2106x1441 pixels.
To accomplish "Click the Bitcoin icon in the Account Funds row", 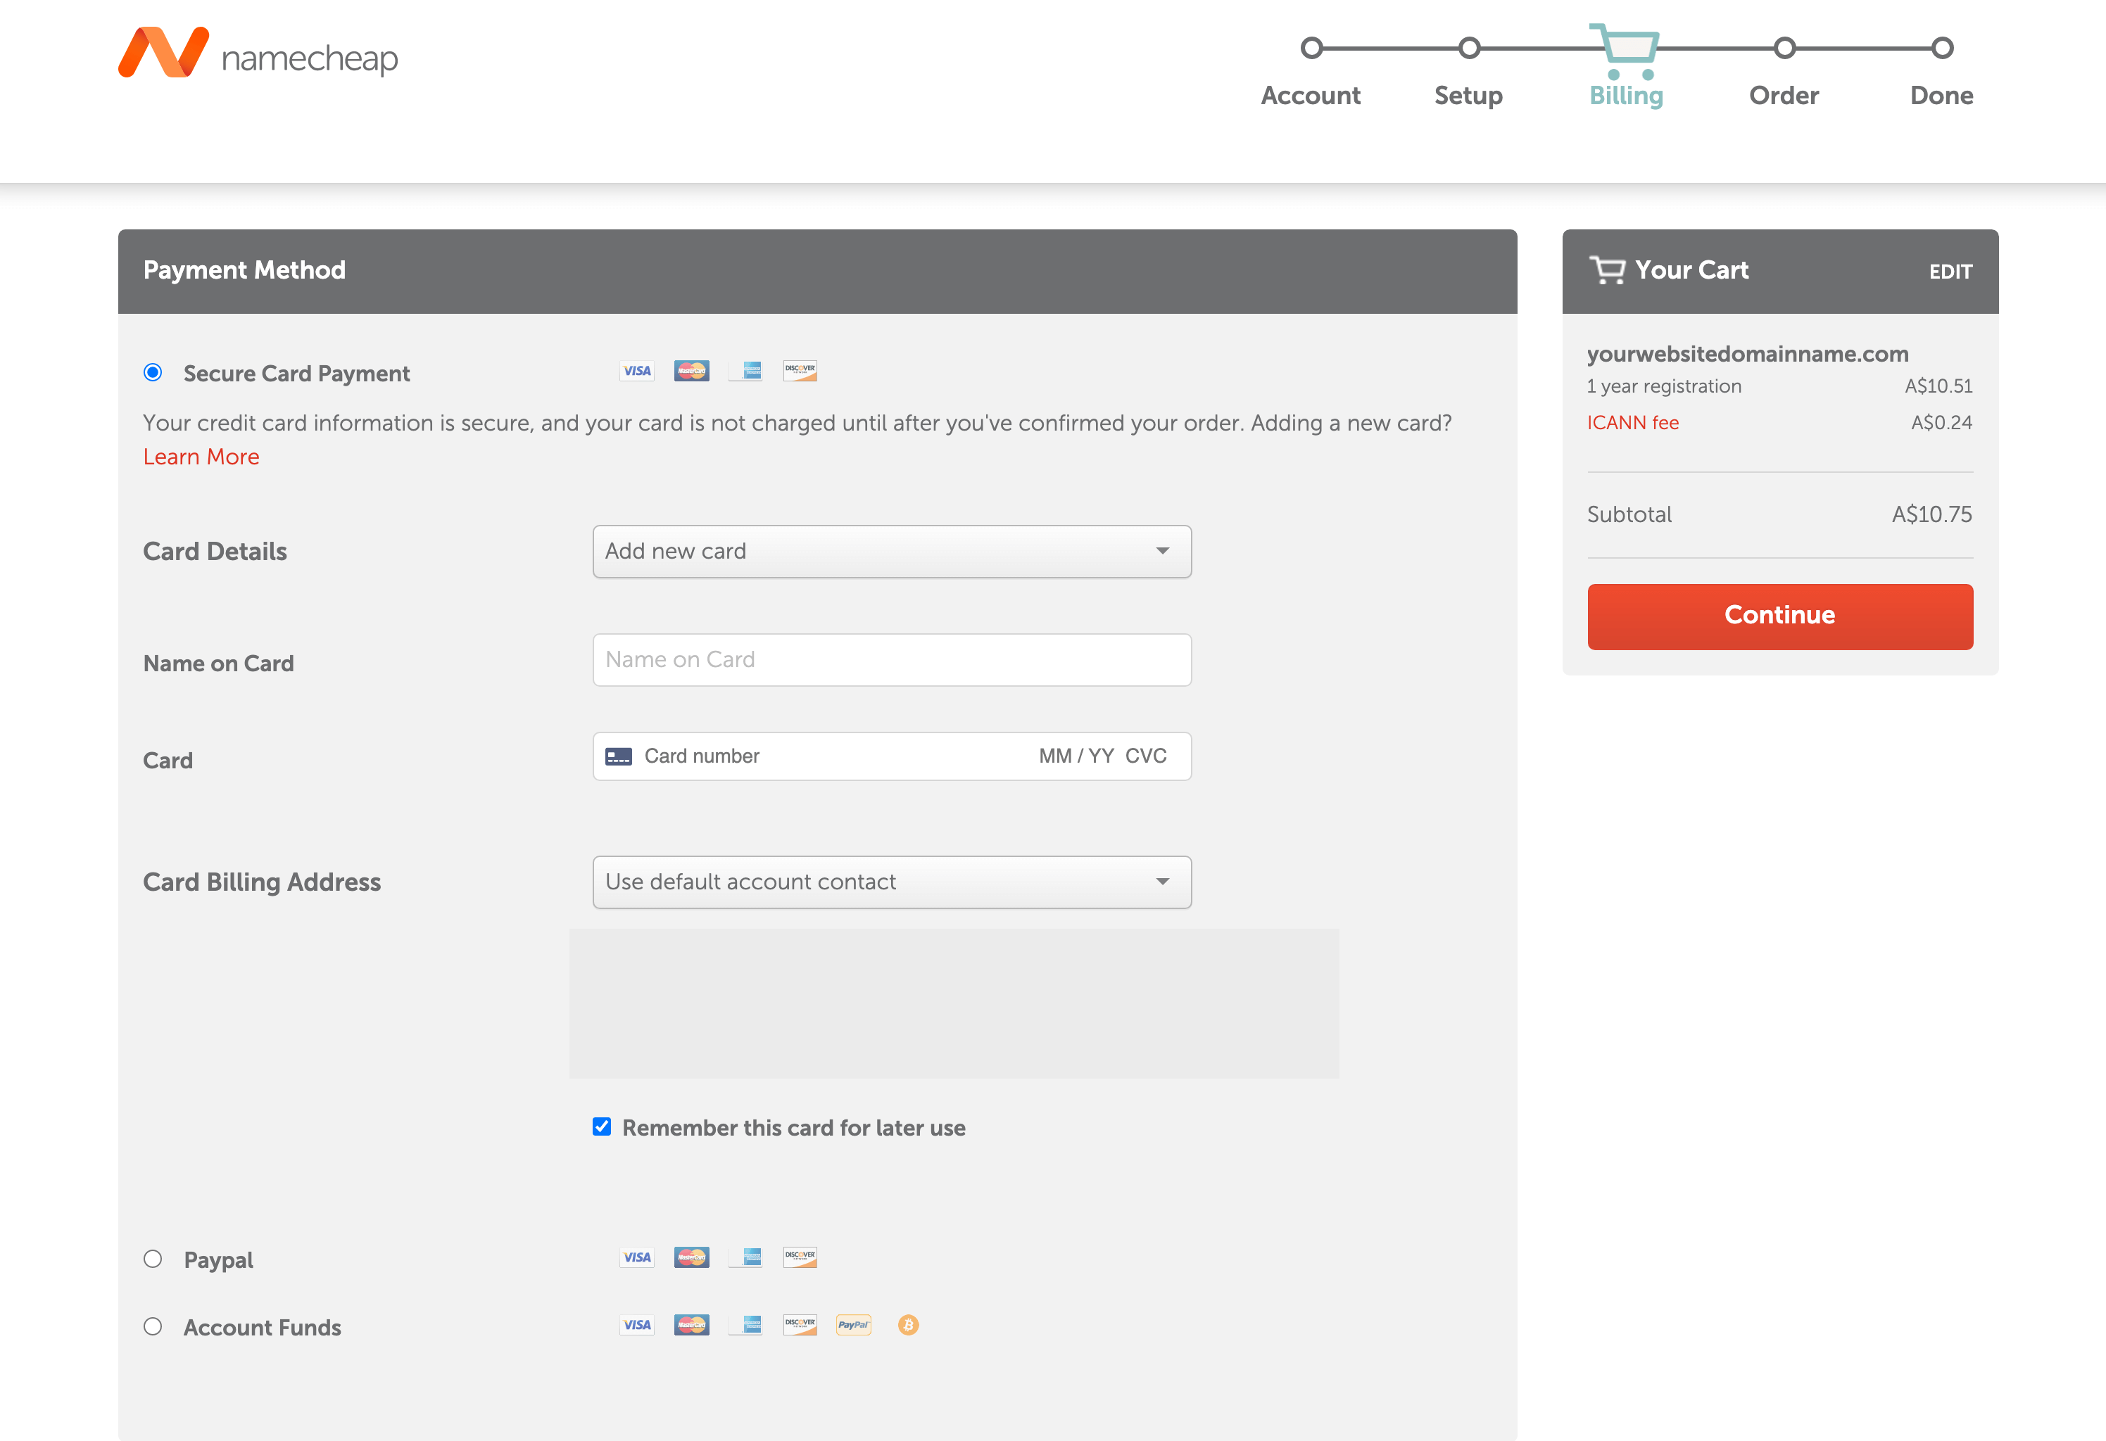I will [908, 1325].
